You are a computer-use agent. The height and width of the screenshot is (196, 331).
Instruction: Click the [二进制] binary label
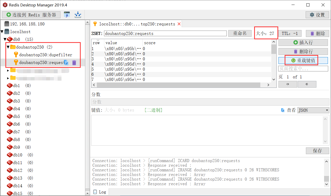153,110
